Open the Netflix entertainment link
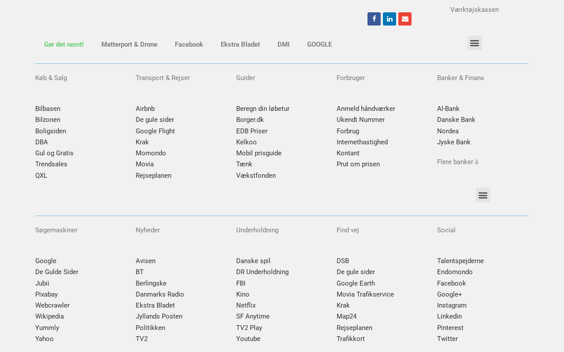Image resolution: width=564 pixels, height=352 pixels. [x=246, y=305]
